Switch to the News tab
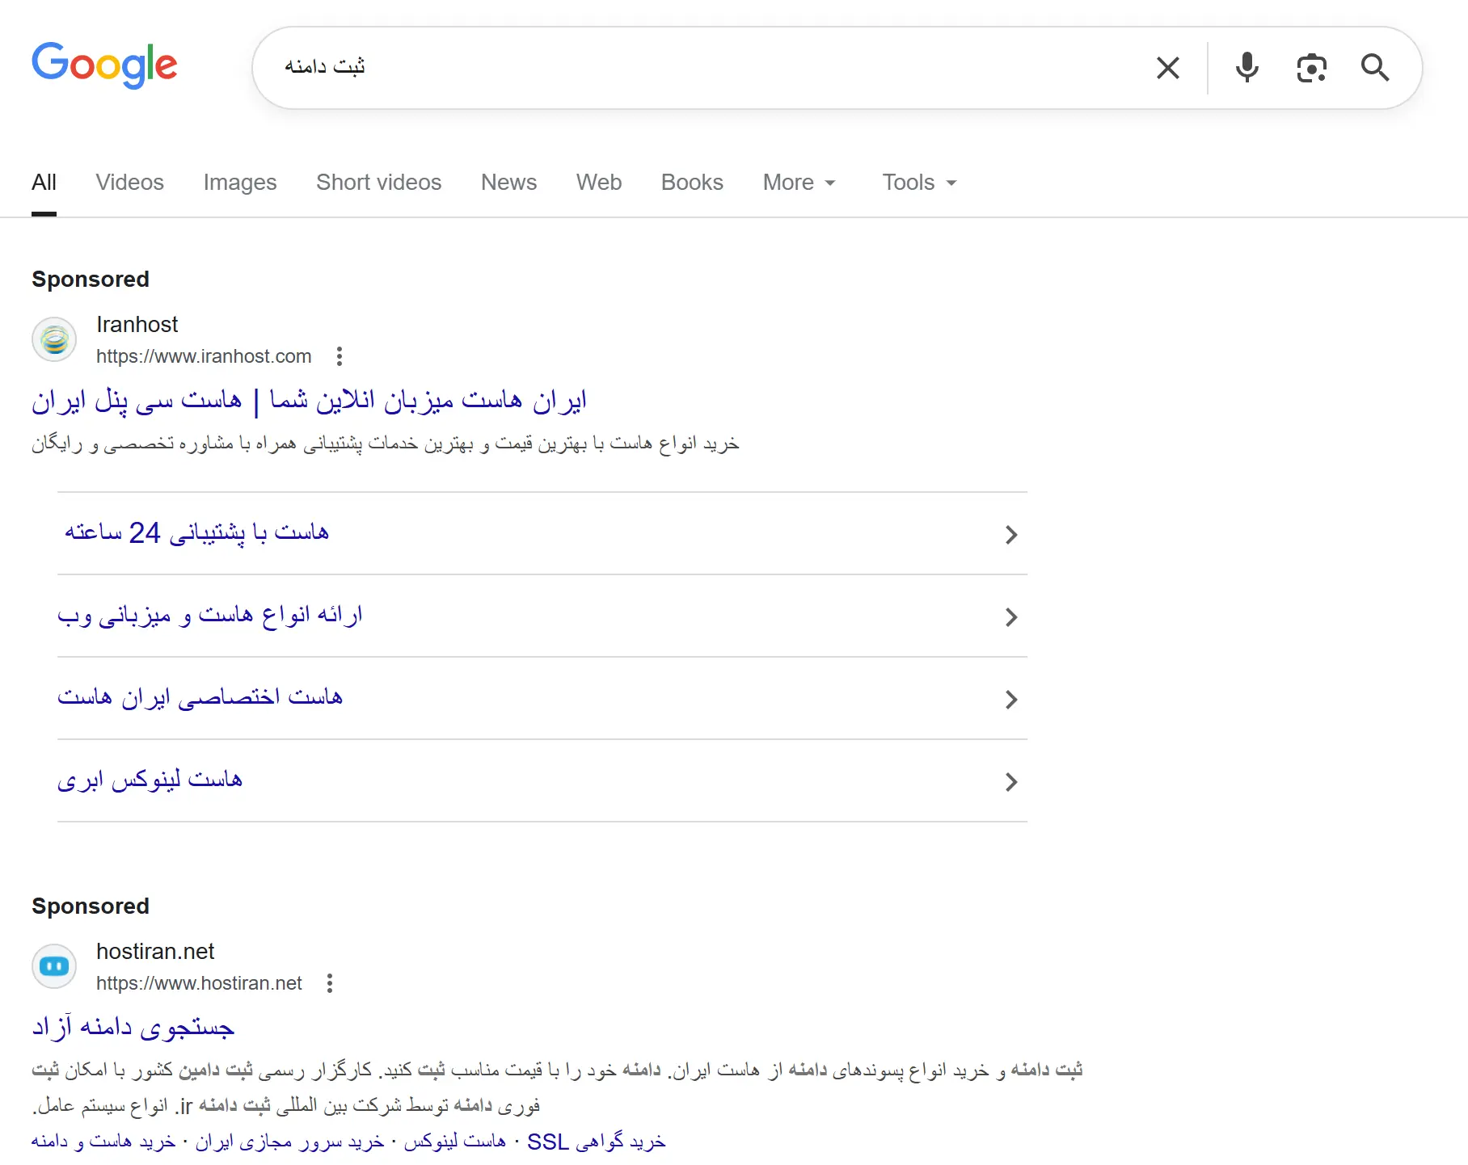Screen dimensions: 1468x1165 tap(508, 183)
